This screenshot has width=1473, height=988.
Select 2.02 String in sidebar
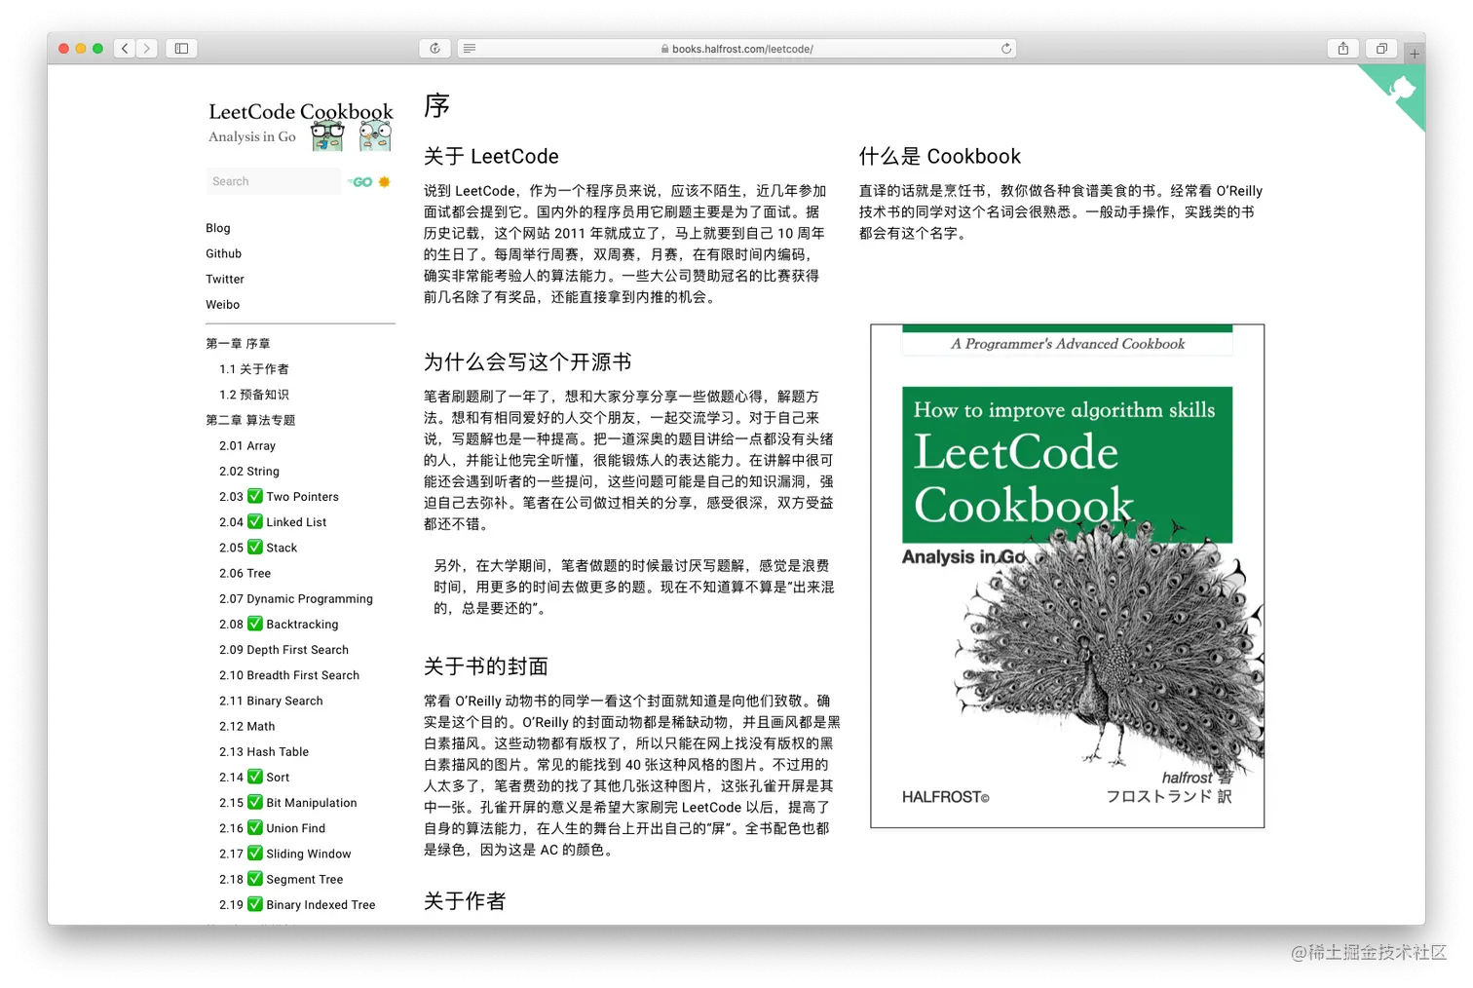tap(249, 471)
